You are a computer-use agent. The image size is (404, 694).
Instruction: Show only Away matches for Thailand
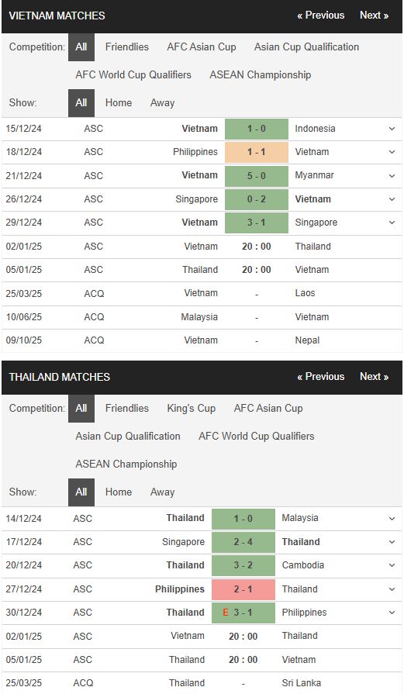point(162,492)
